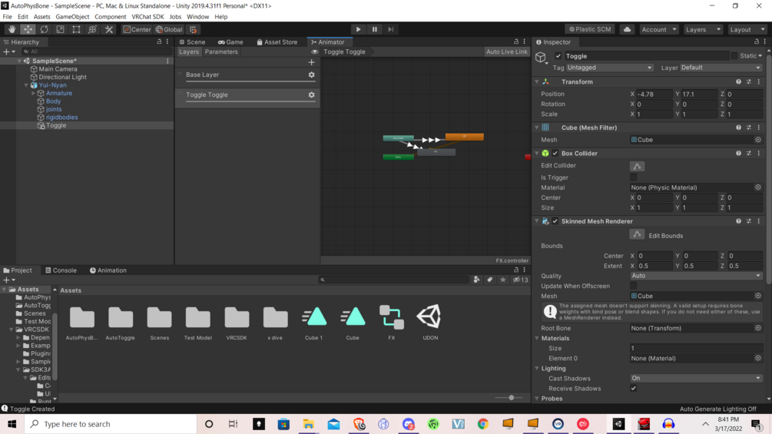Open the Cube 1 animation asset
The height and width of the screenshot is (434, 772).
click(x=313, y=323)
